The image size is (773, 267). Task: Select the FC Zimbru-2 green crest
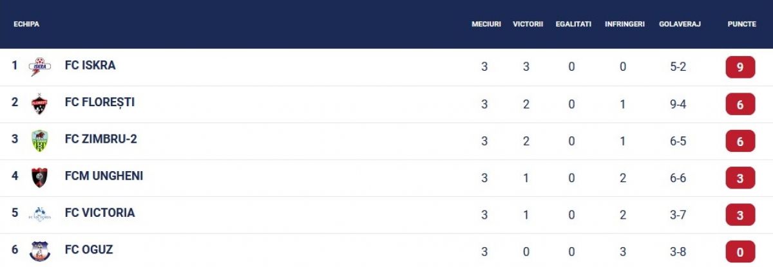pyautogui.click(x=39, y=140)
